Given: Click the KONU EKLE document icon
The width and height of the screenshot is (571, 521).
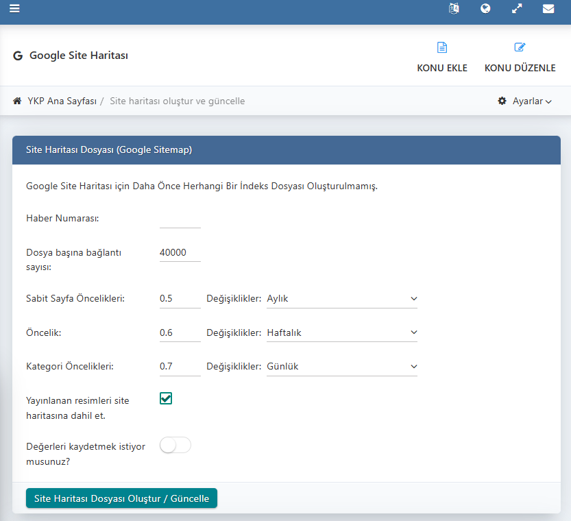Looking at the screenshot, I should [442, 48].
